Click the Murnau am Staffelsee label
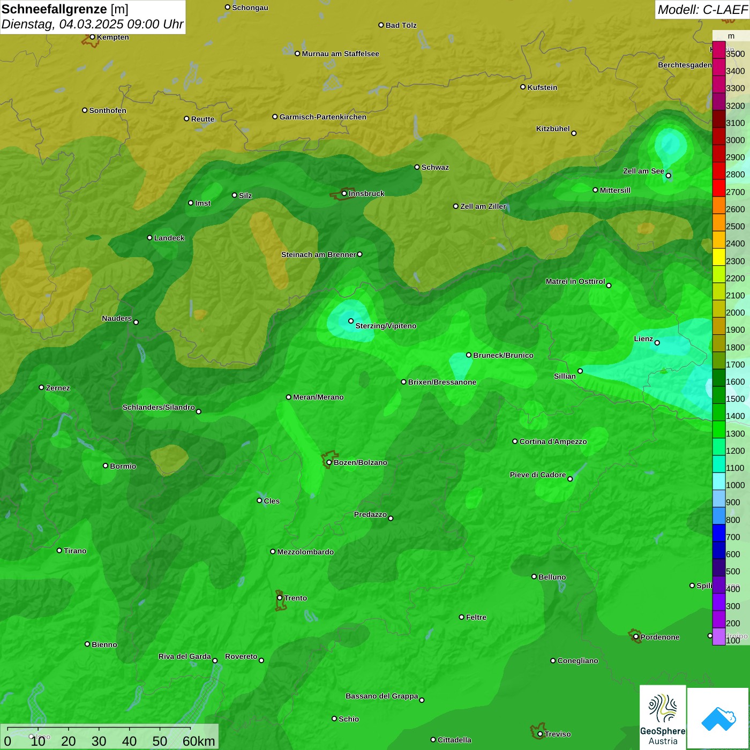Viewport: 750px width, 750px height. click(x=340, y=54)
